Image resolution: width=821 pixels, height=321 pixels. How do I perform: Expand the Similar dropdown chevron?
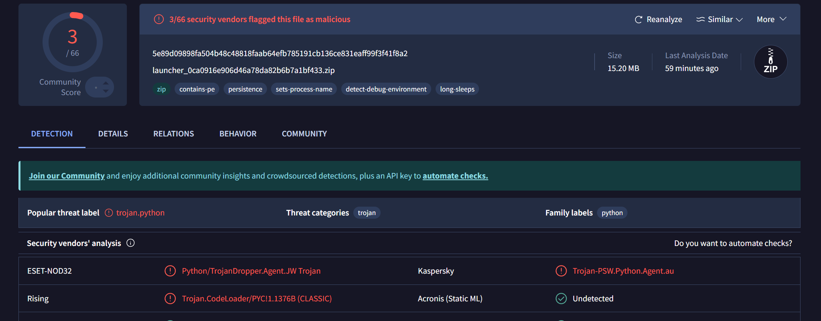(x=739, y=20)
